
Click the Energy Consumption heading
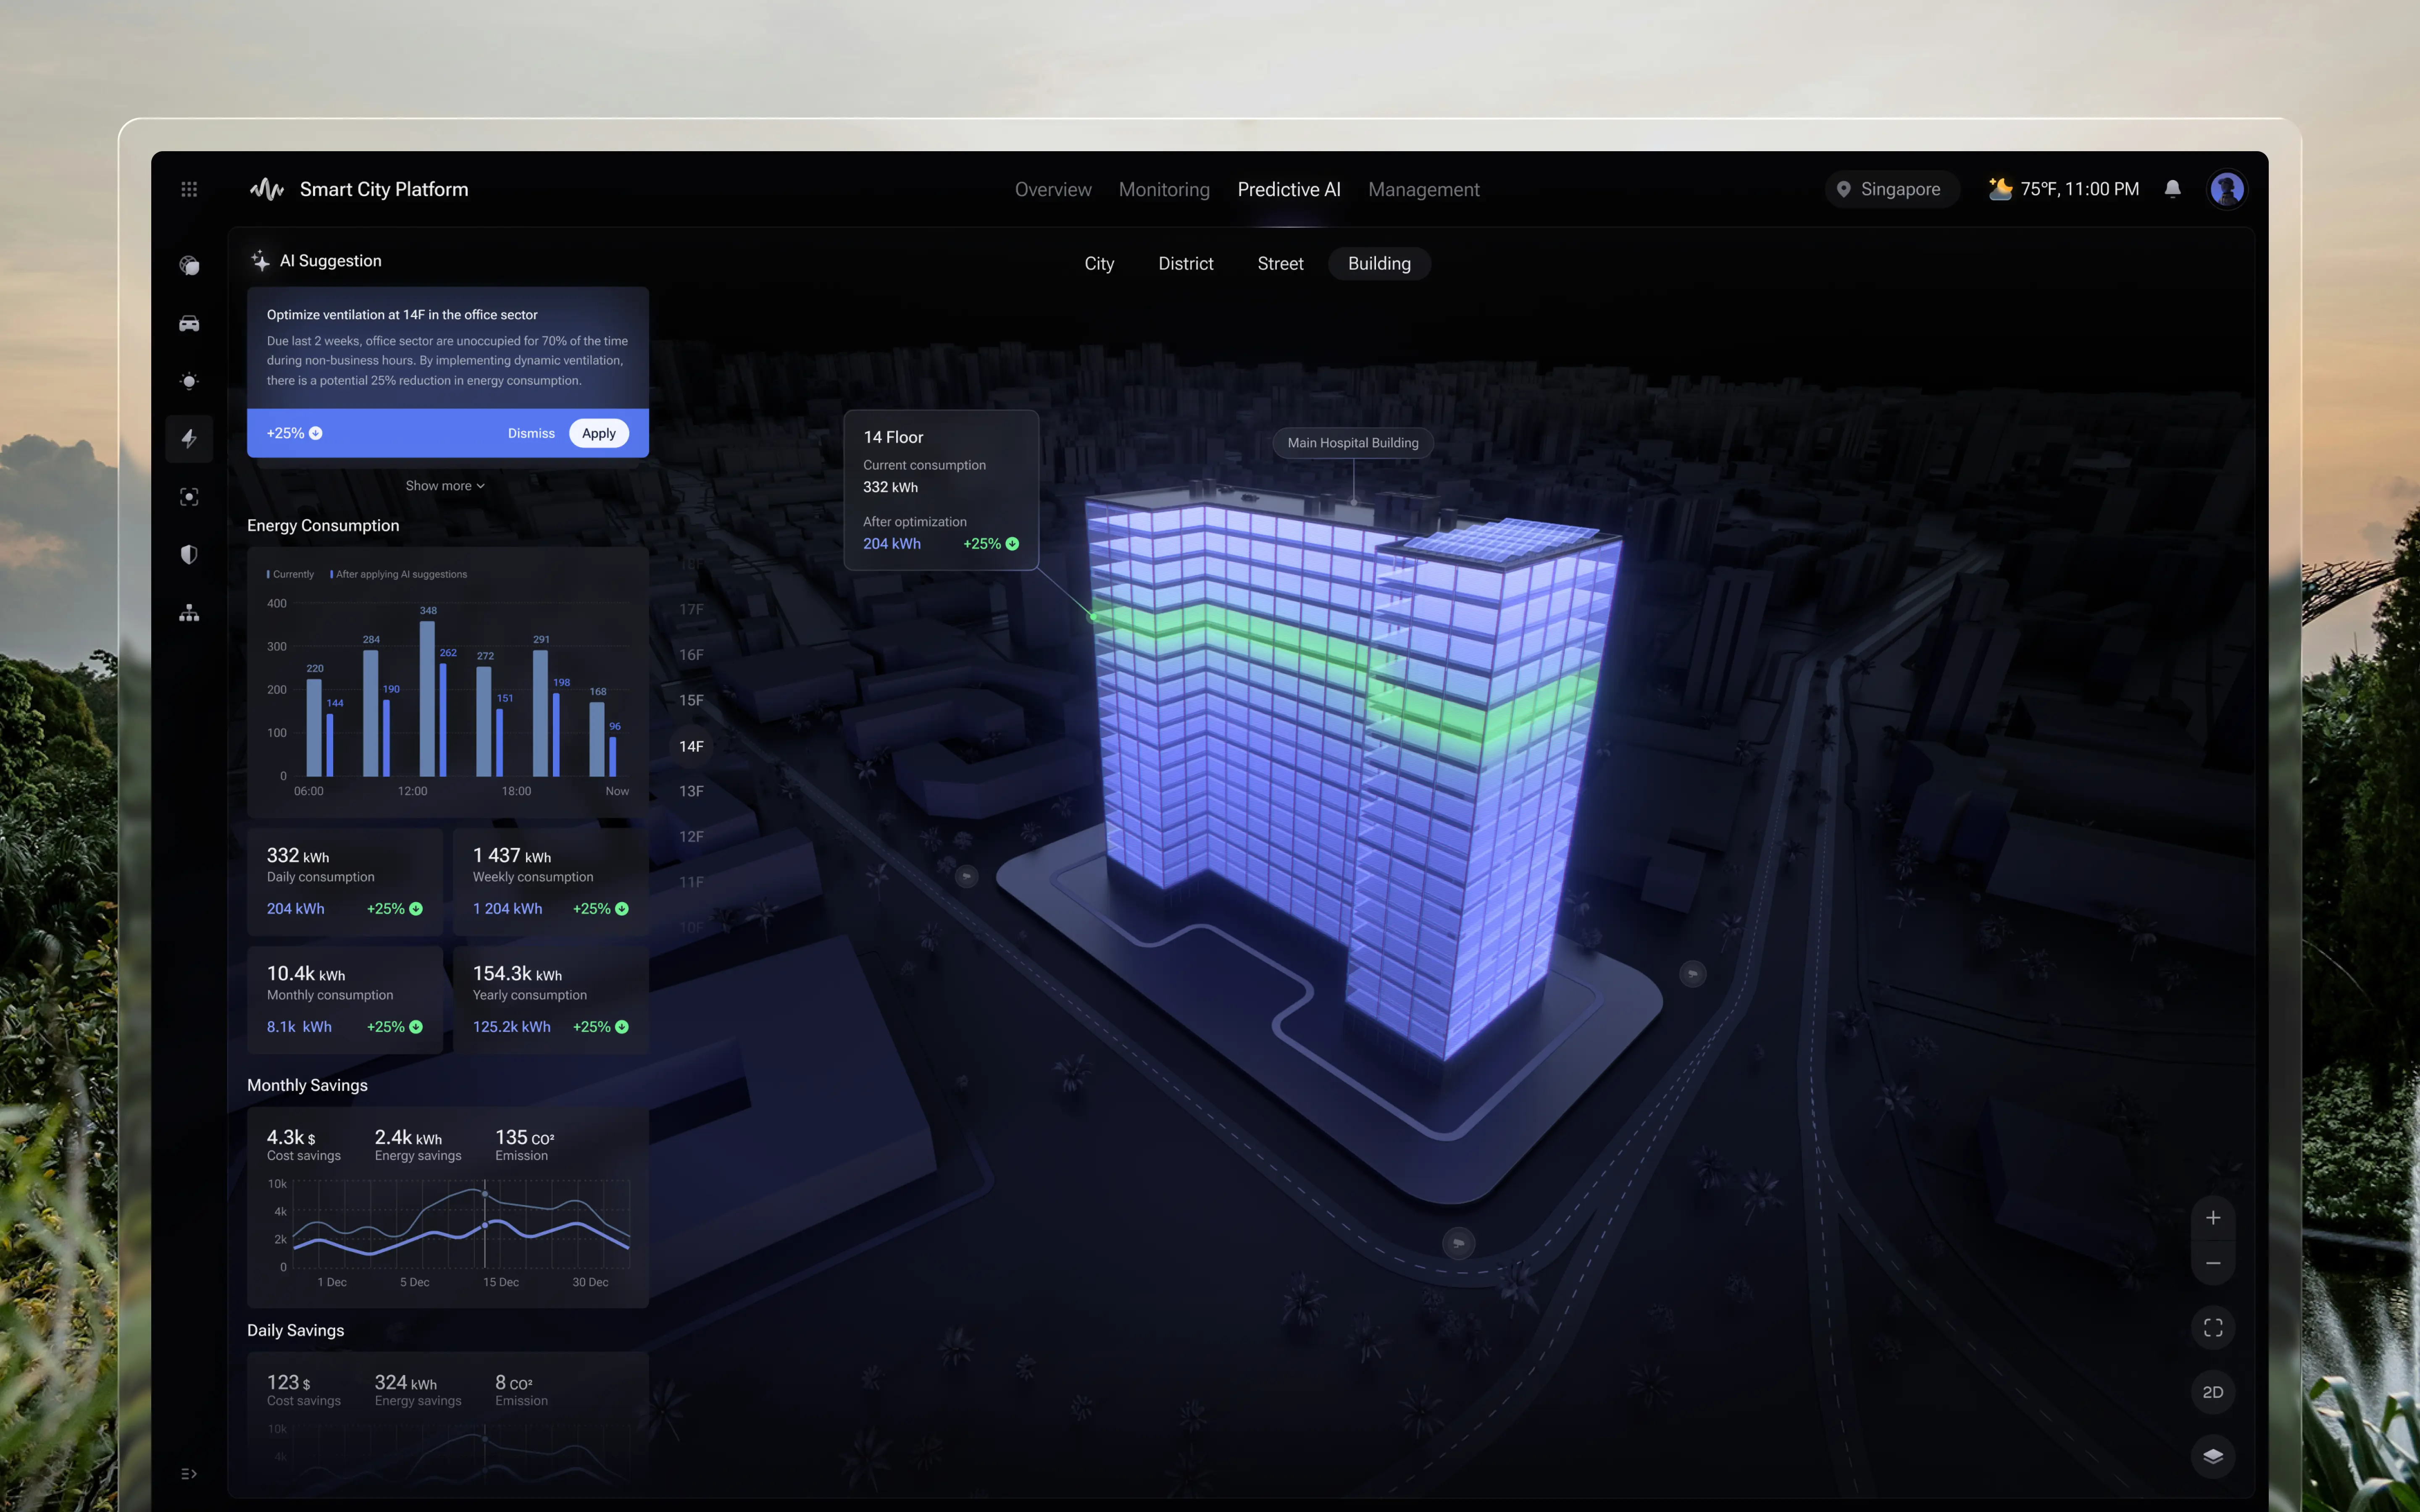click(x=323, y=525)
